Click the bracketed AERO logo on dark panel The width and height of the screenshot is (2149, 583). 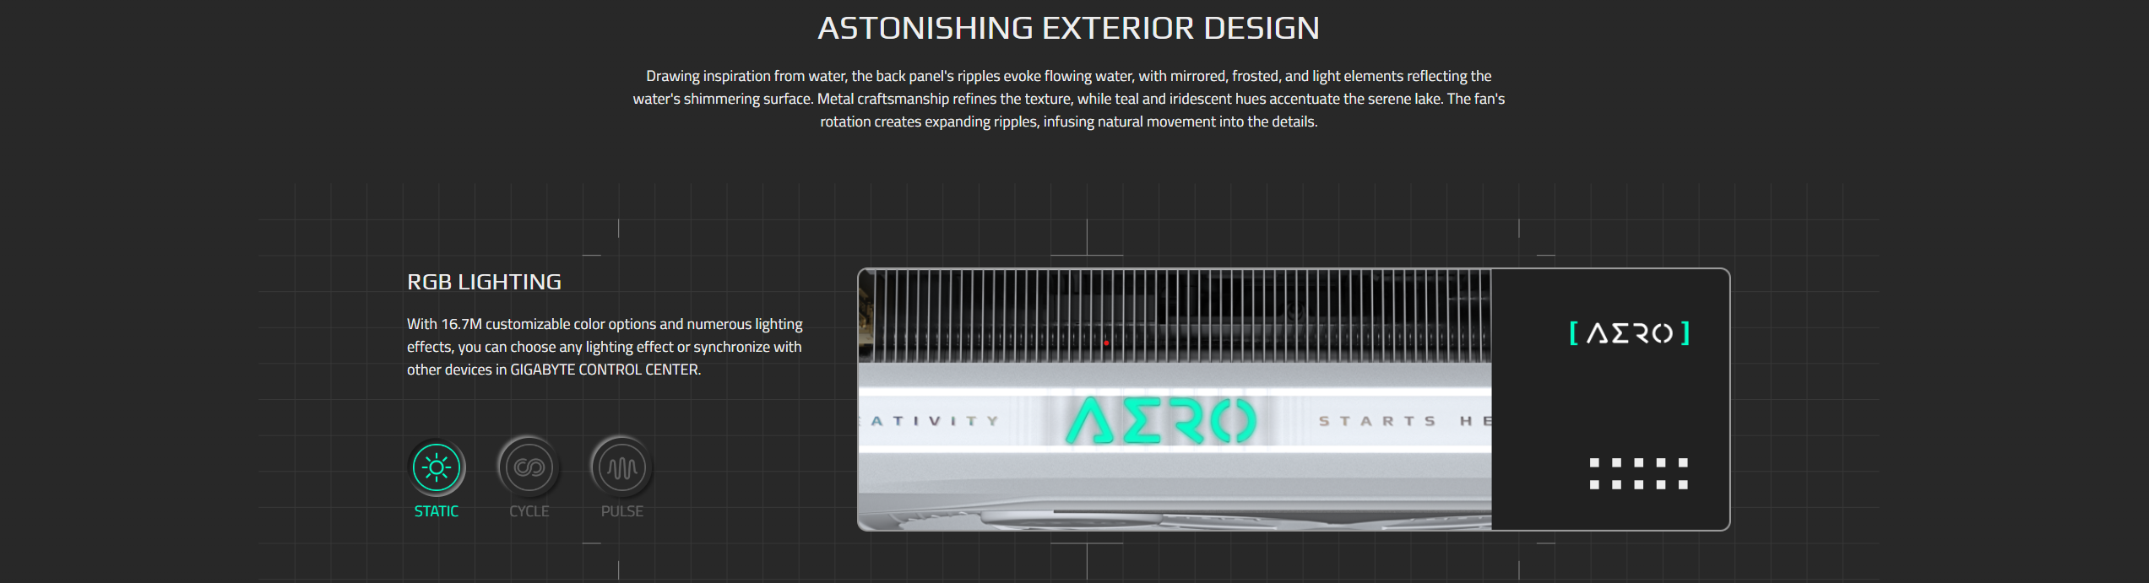(1630, 333)
